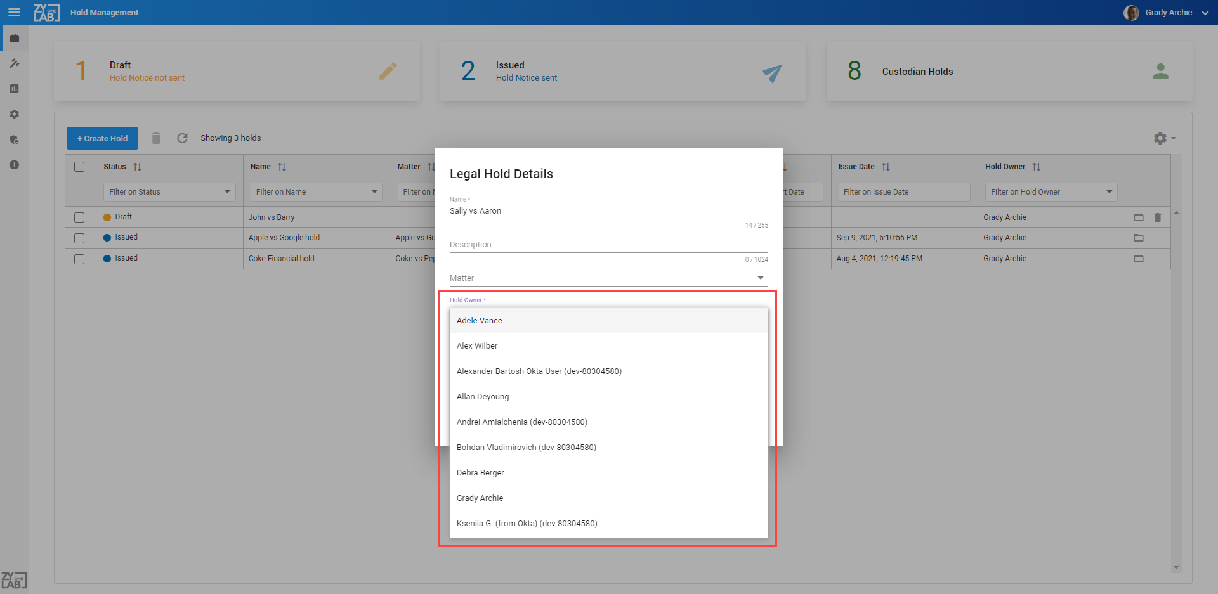Select Adele Vance as hold owner
This screenshot has width=1218, height=594.
pyautogui.click(x=480, y=321)
